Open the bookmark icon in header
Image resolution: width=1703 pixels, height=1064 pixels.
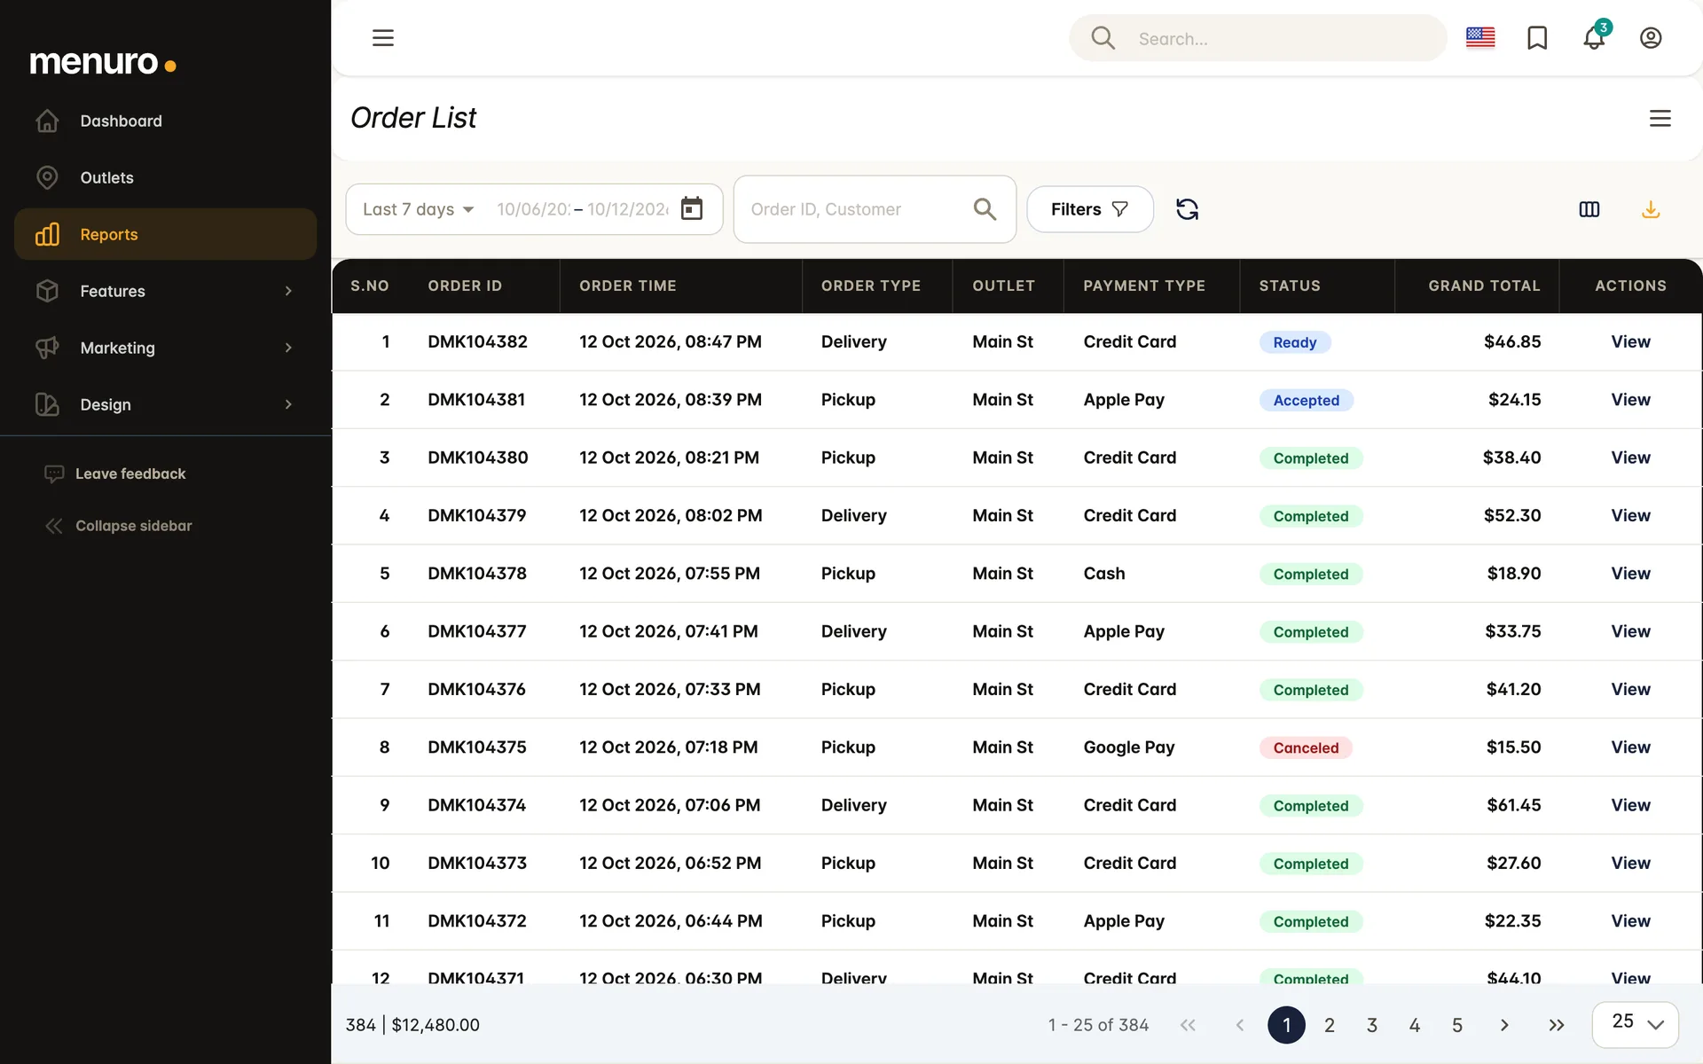coord(1537,38)
